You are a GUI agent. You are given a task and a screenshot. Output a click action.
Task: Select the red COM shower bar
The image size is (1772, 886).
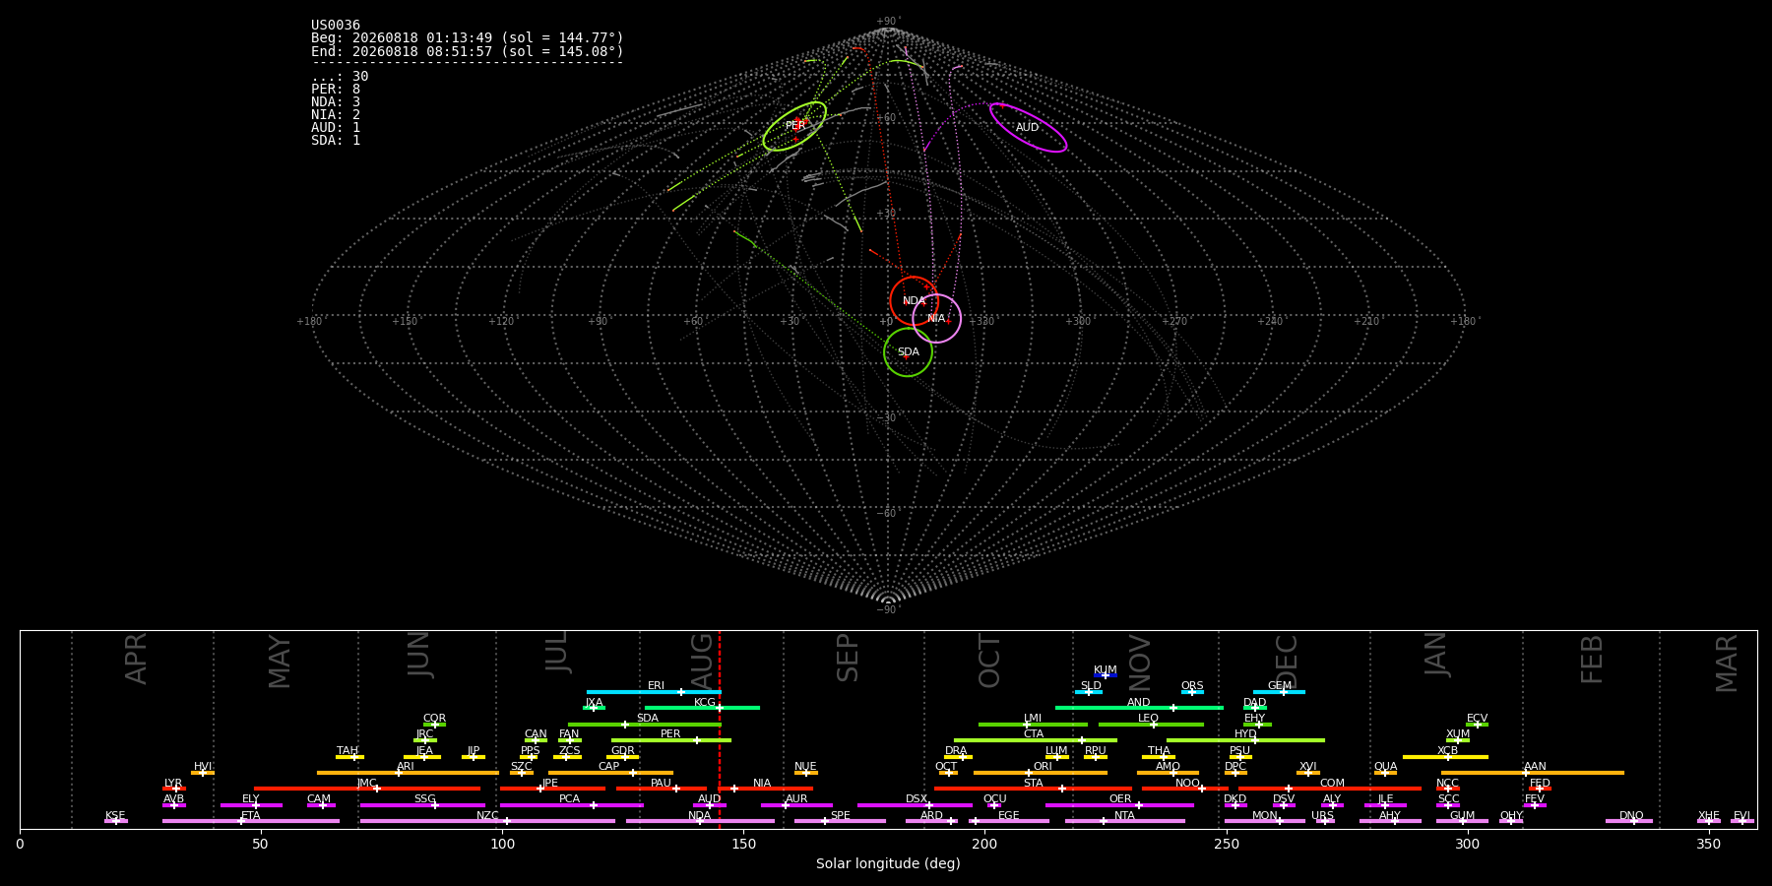point(1330,789)
